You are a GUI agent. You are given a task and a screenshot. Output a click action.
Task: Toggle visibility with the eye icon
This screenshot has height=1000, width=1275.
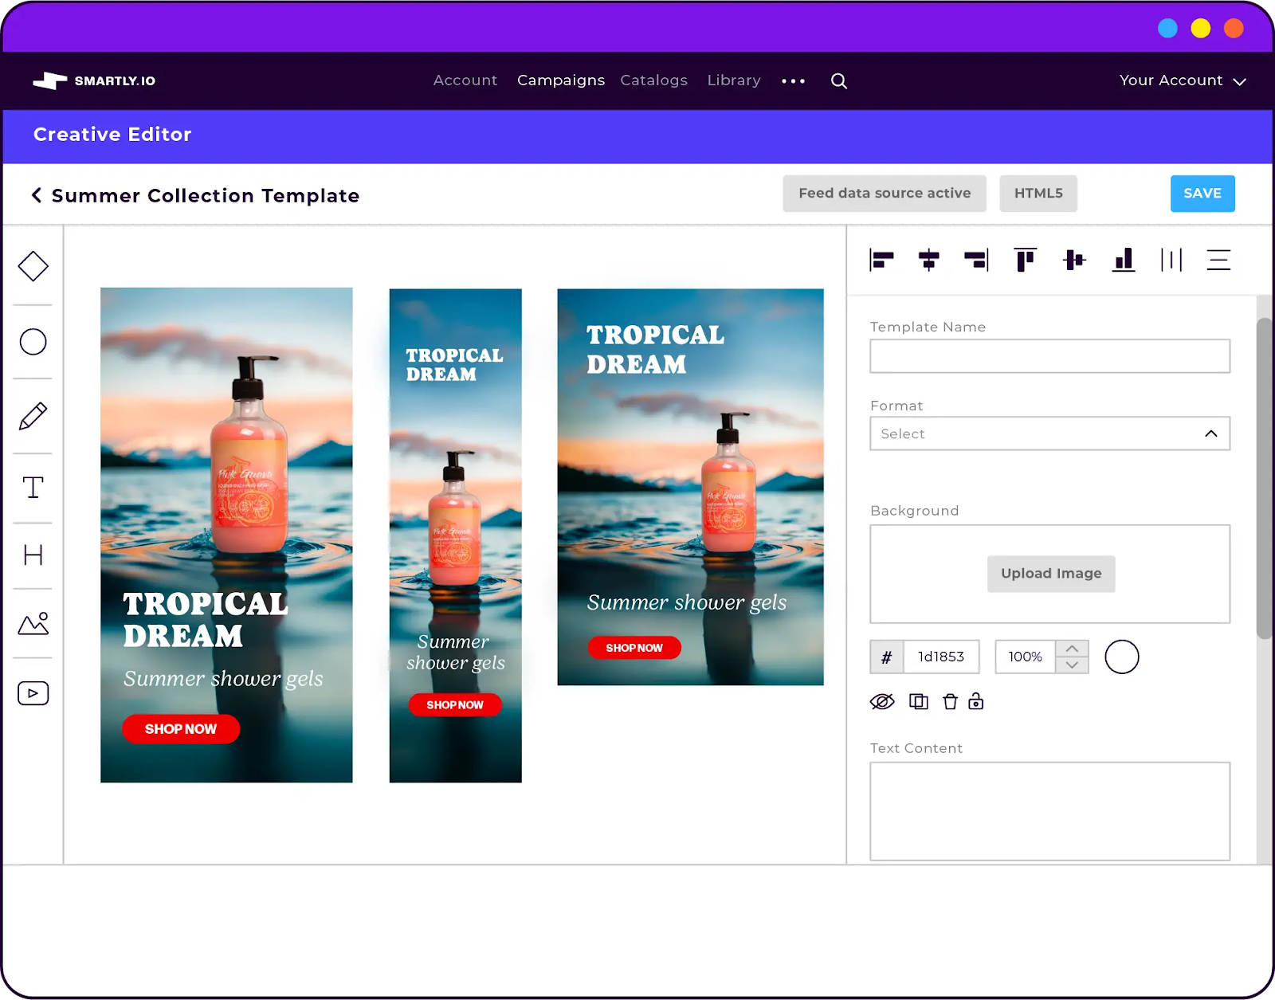pos(882,702)
